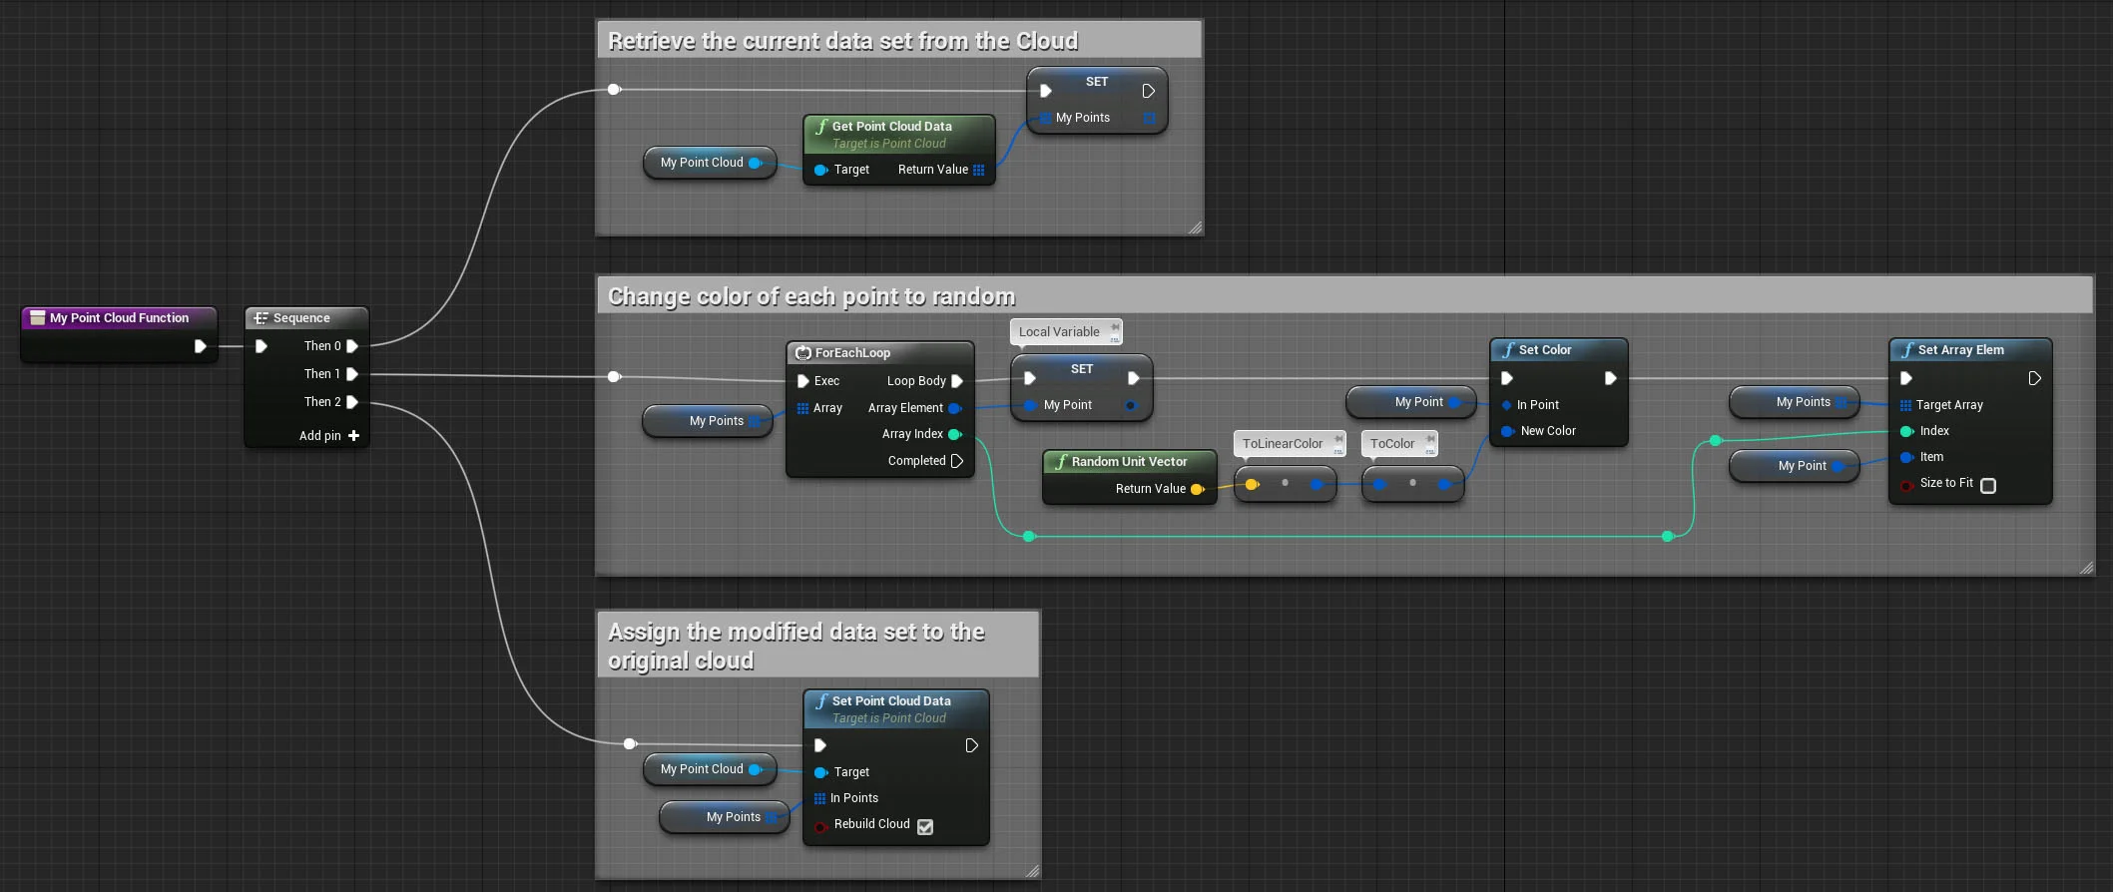Click Set Color New Color pin
The width and height of the screenshot is (2113, 892).
coord(1507,431)
